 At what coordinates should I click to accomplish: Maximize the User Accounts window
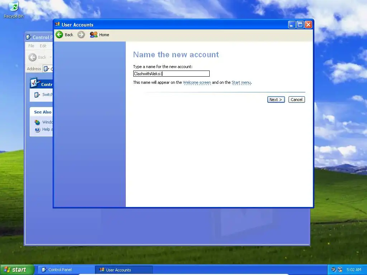point(300,25)
